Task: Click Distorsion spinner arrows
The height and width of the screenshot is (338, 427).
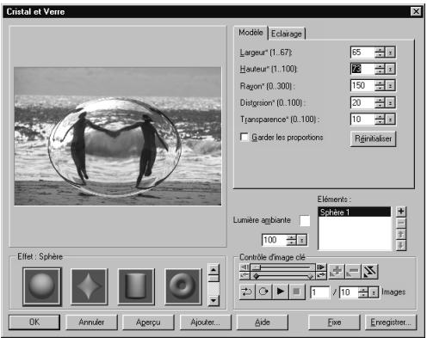Action: click(380, 102)
